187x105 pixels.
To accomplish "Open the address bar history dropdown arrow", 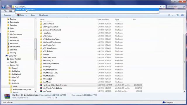I will 160,7.
